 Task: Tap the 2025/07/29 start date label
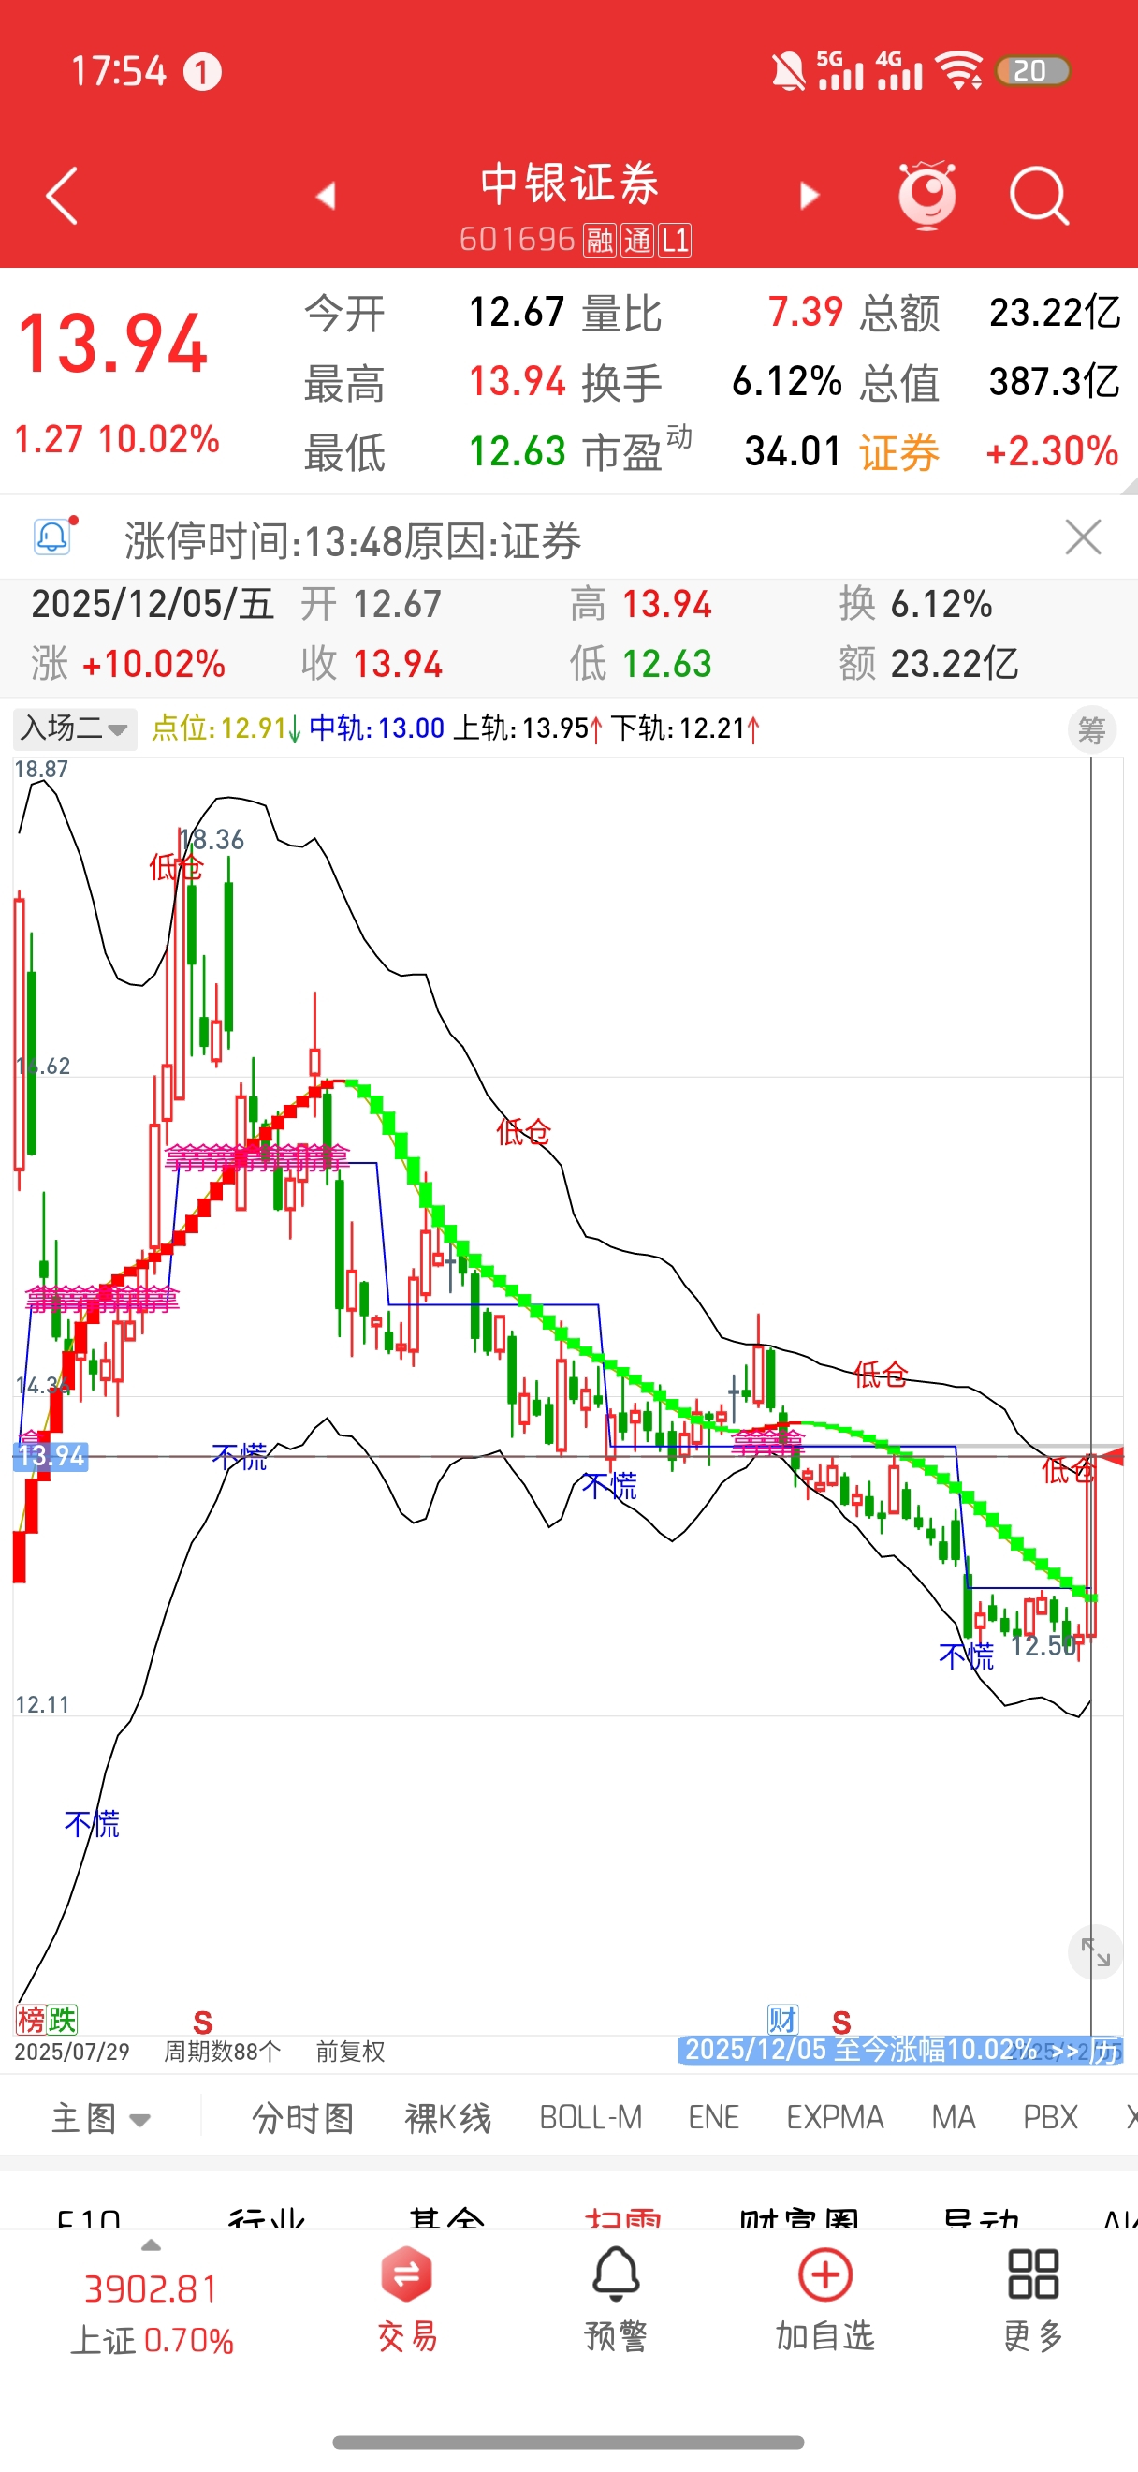pyautogui.click(x=72, y=2052)
